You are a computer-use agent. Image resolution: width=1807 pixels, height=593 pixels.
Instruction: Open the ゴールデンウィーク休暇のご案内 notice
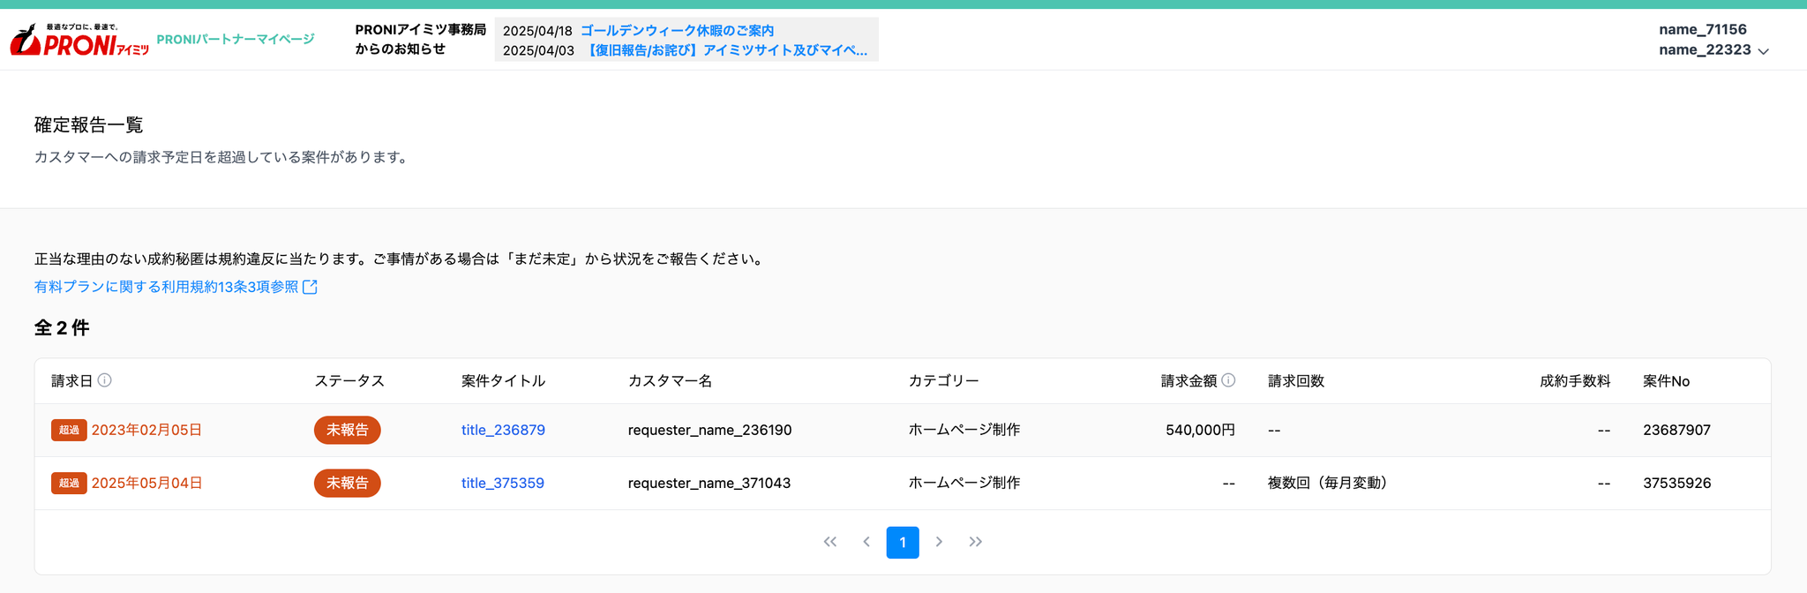[677, 31]
